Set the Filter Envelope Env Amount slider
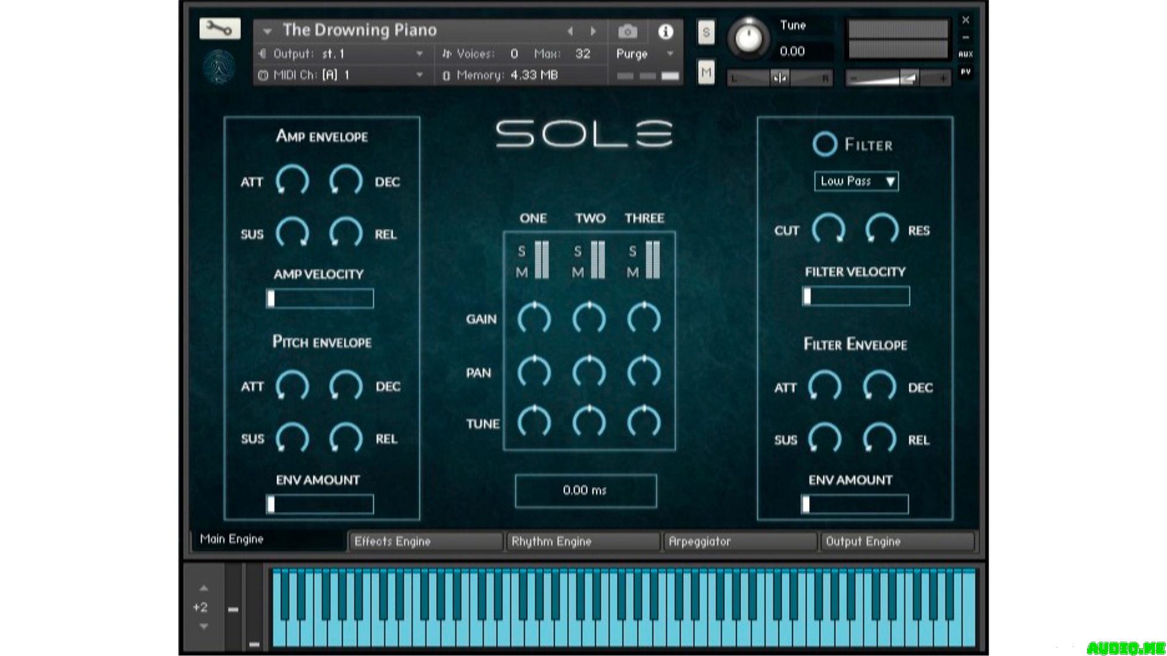 (x=855, y=504)
